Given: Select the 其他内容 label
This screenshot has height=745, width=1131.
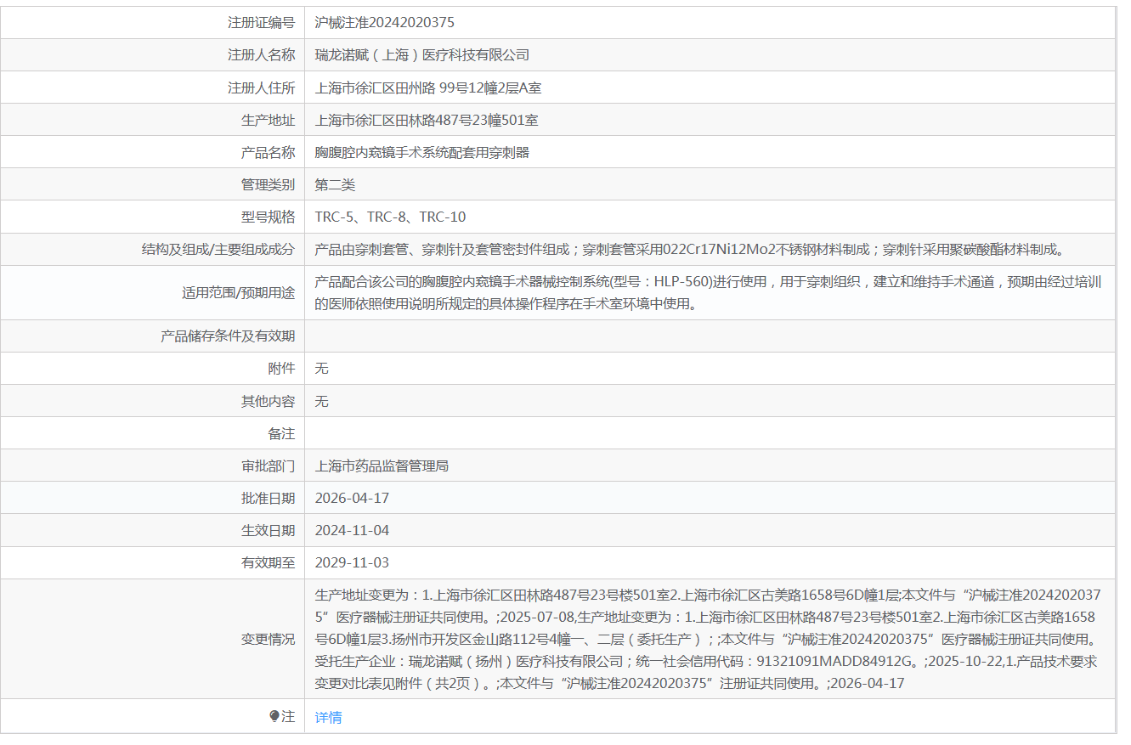Looking at the screenshot, I should tap(269, 401).
